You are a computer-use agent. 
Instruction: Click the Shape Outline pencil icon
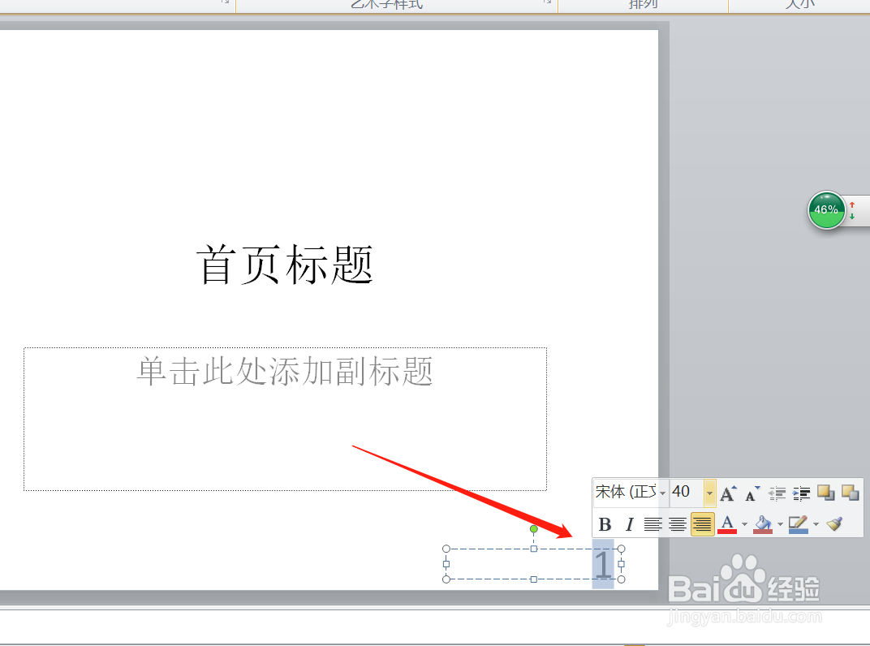[797, 523]
